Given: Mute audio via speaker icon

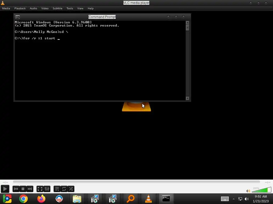Looking at the screenshot, I should 248,191.
